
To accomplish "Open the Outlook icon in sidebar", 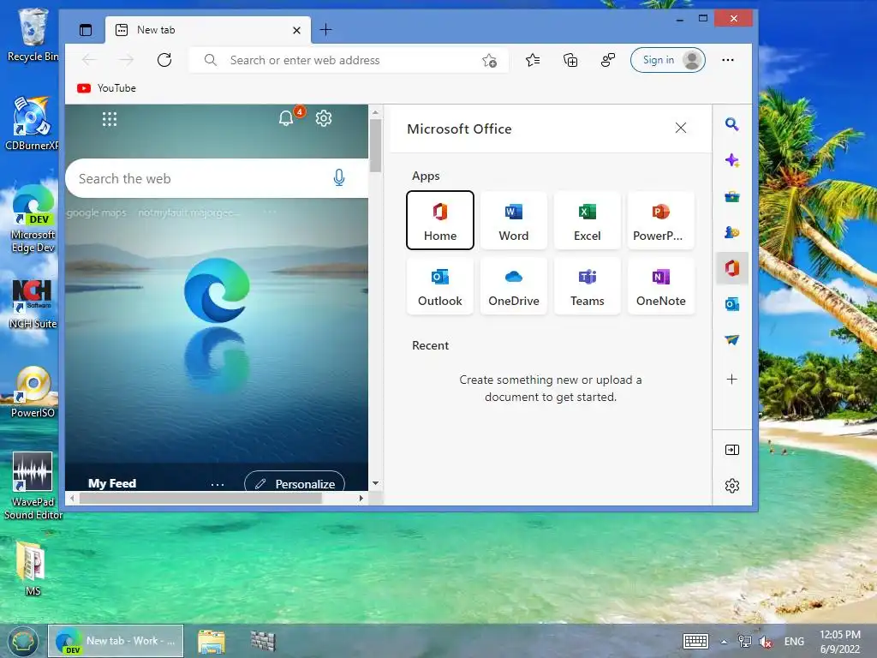I will [x=731, y=304].
